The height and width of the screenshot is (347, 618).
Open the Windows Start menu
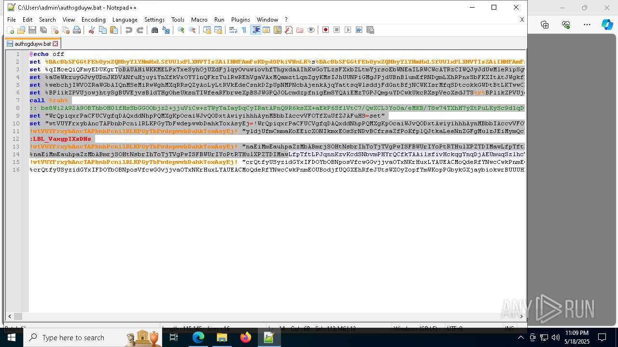pos(12,337)
